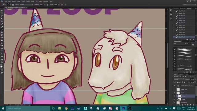The image size is (197, 111).
Task: Open the layer filter Kind dropdown
Action: (x=177, y=76)
